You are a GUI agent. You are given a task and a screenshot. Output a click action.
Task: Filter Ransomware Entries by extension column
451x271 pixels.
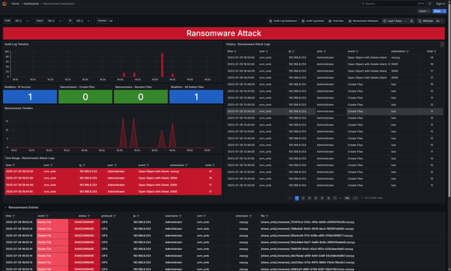[x=250, y=216]
